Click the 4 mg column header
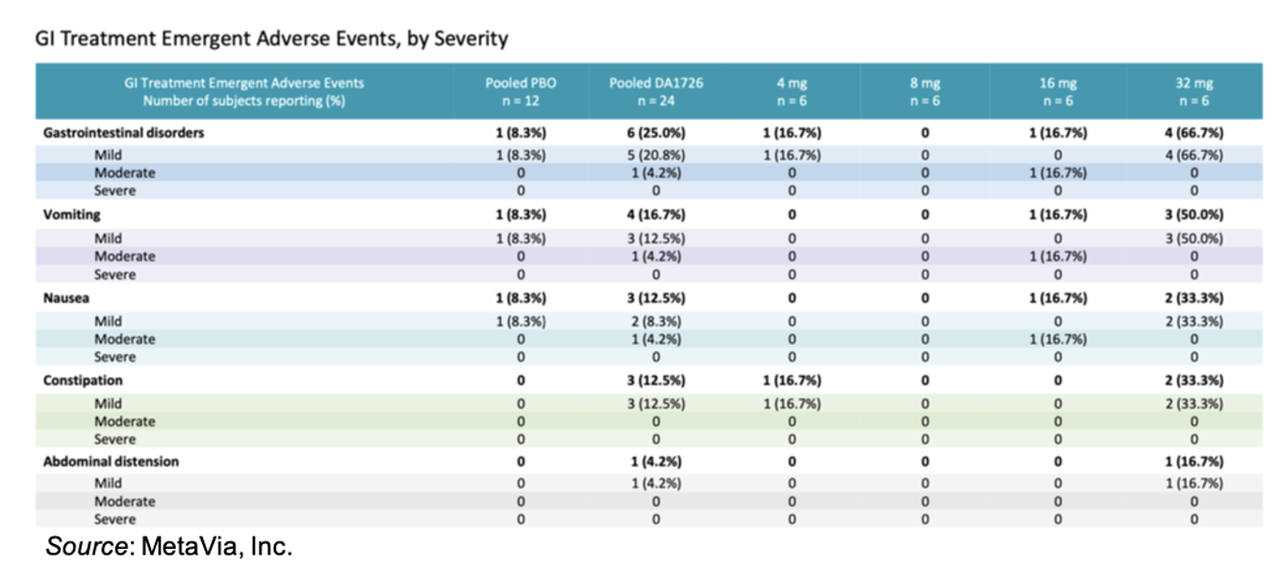Screen dimensions: 1281x571 [x=791, y=91]
